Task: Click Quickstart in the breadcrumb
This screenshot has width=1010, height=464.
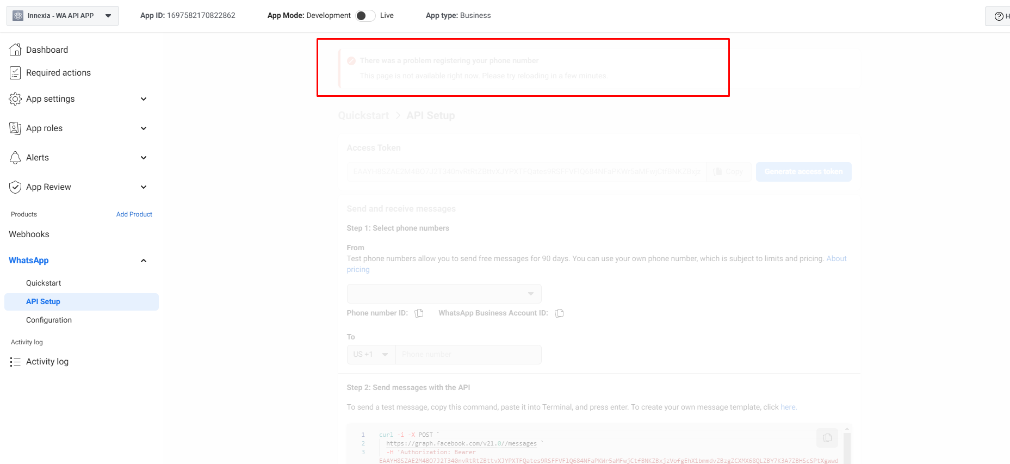Action: click(363, 116)
